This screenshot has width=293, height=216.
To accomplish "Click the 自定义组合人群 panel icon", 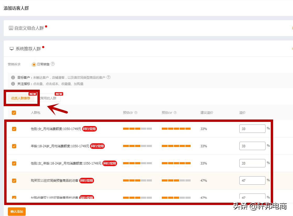I will tap(11, 28).
